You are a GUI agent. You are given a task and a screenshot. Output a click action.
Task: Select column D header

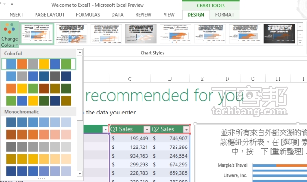[x=170, y=79]
